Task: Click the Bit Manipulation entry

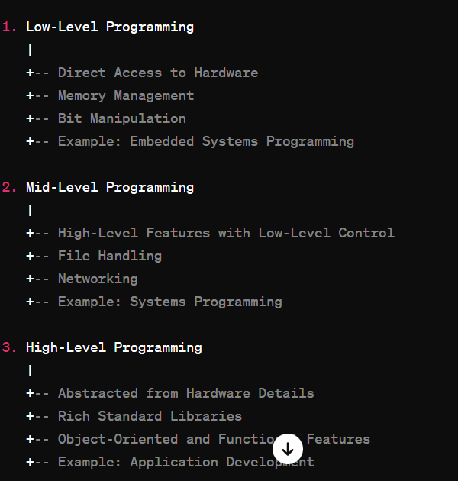Action: point(122,118)
